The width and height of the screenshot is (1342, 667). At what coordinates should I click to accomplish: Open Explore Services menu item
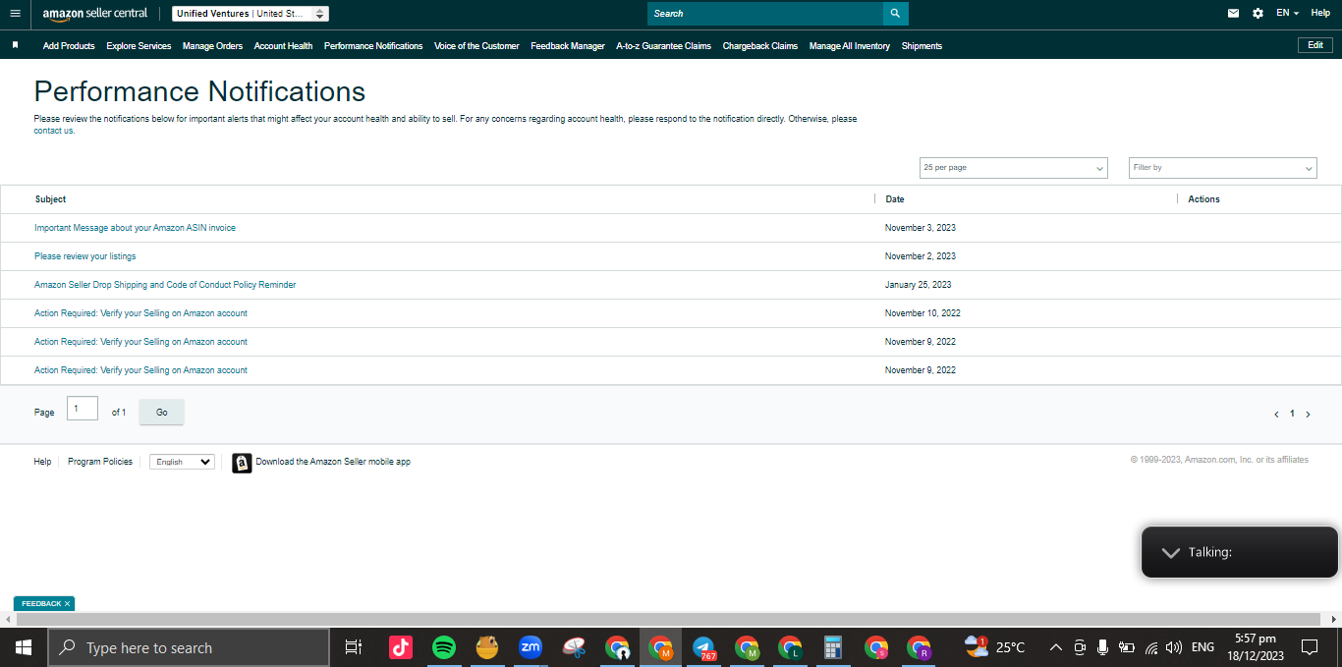139,46
